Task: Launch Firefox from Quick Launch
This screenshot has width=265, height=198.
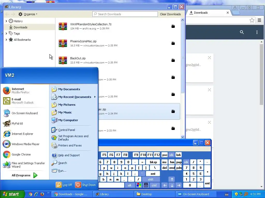Action: tap(42, 194)
